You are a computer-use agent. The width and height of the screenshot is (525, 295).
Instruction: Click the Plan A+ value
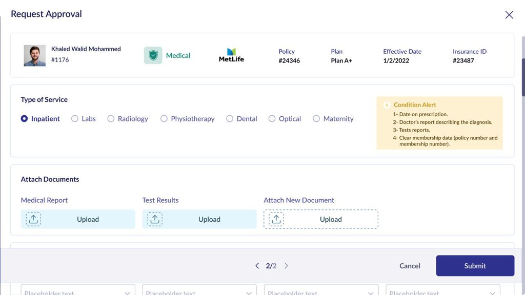(x=341, y=60)
